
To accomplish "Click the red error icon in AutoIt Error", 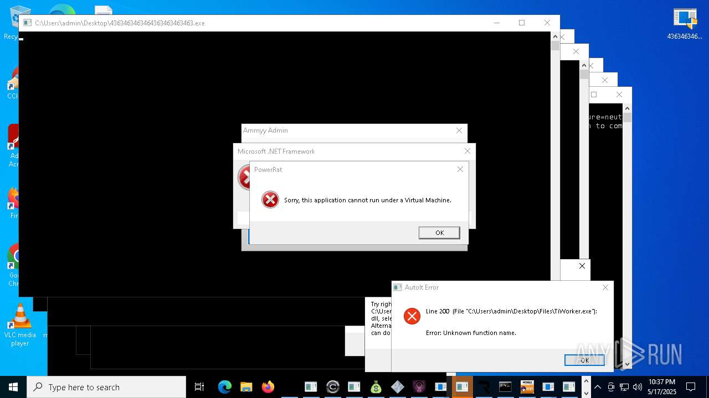I will click(x=412, y=316).
